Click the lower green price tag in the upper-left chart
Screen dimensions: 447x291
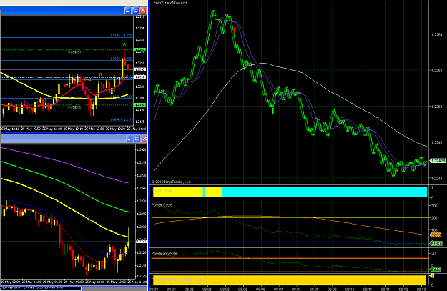pyautogui.click(x=140, y=105)
